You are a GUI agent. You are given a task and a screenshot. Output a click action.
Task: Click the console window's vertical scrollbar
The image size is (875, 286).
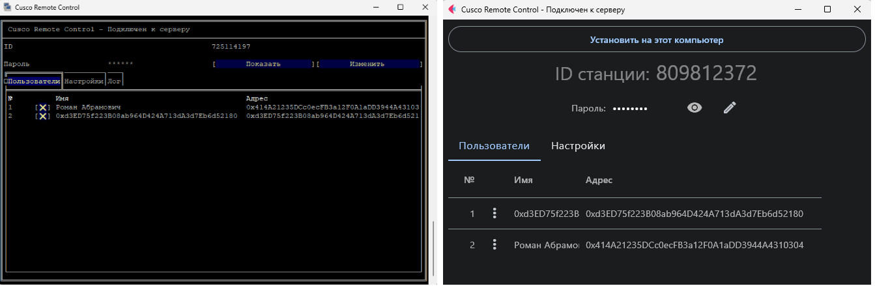pyautogui.click(x=433, y=248)
